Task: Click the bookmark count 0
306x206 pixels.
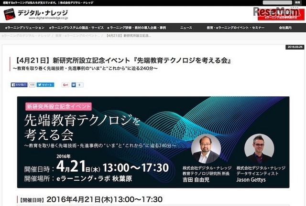Action: 79,85
